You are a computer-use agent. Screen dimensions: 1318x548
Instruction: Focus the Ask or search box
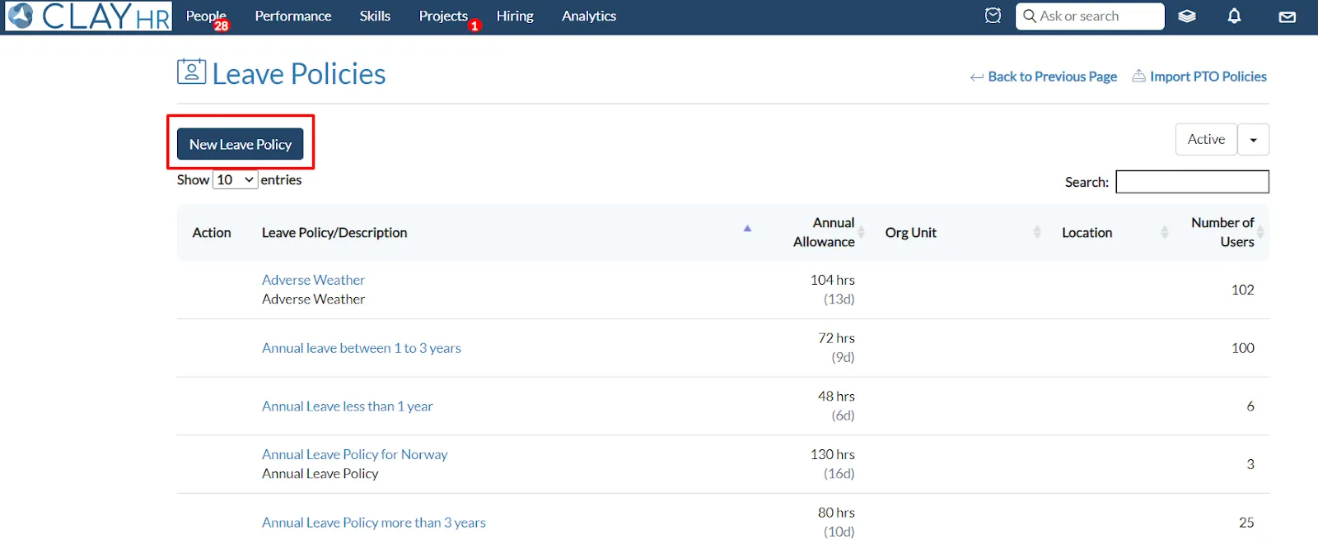point(1090,16)
